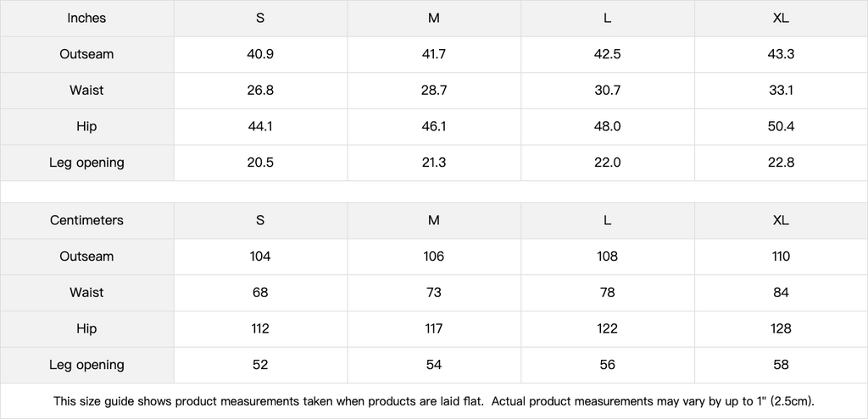Click the Inches table header cell
The height and width of the screenshot is (419, 868).
coord(86,18)
